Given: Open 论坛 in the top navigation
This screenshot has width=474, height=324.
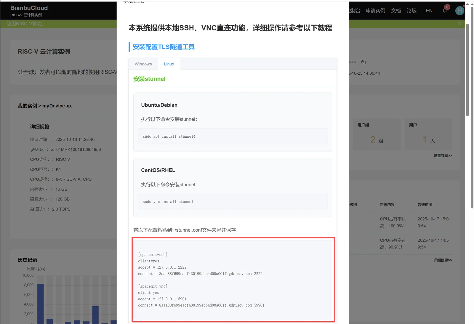Looking at the screenshot, I should click(x=411, y=11).
